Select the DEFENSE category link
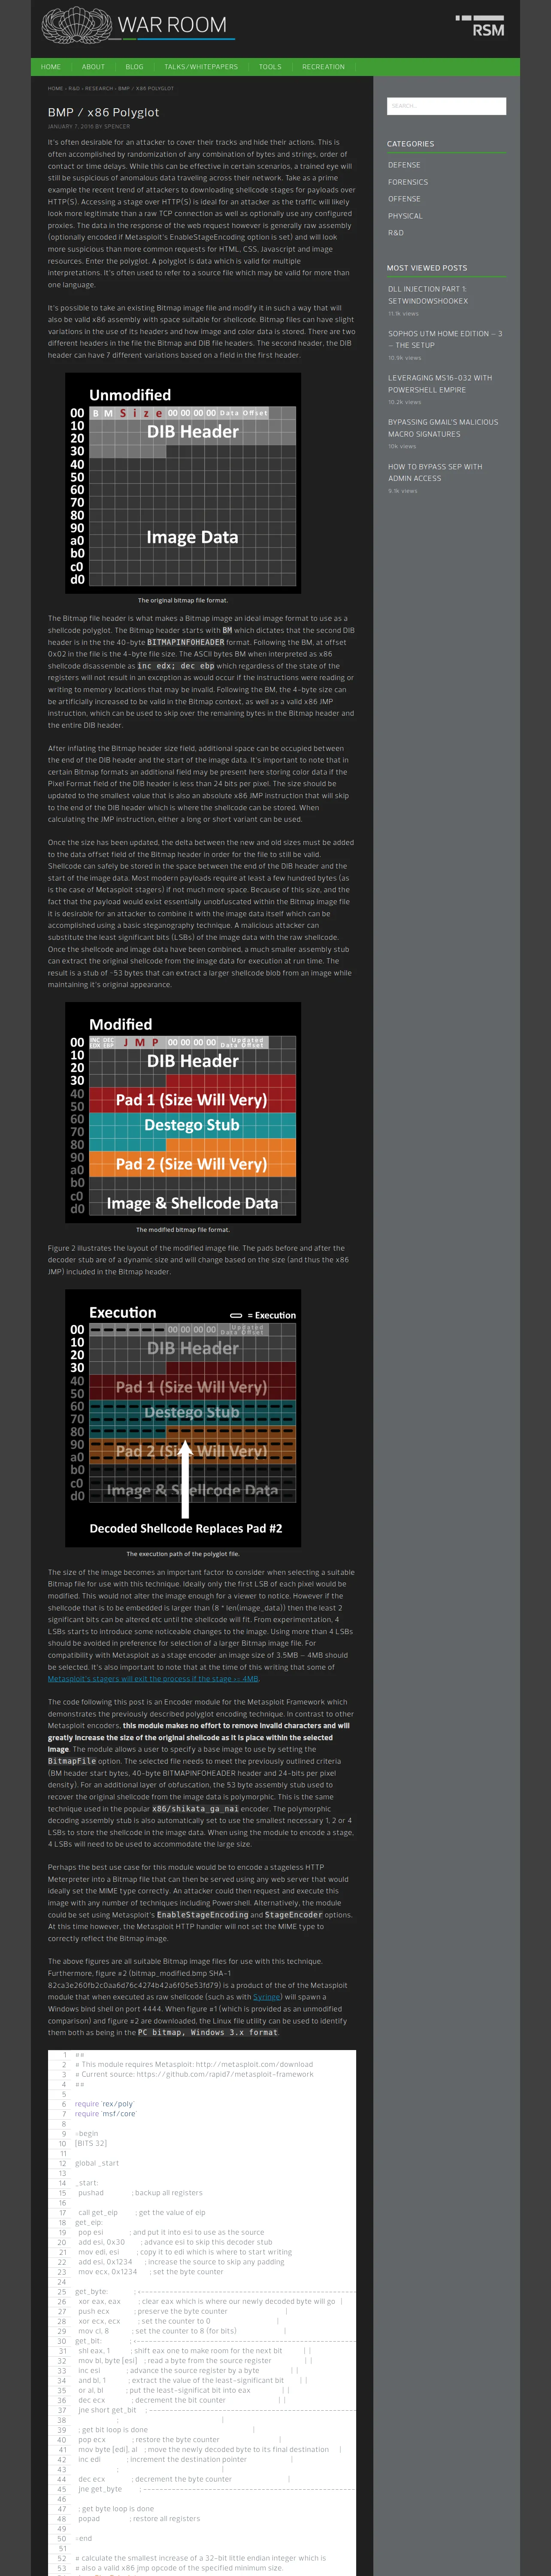The width and height of the screenshot is (551, 2576). (x=404, y=165)
